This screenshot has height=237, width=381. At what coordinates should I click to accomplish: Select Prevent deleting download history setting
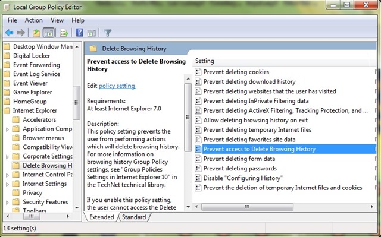[249, 81]
